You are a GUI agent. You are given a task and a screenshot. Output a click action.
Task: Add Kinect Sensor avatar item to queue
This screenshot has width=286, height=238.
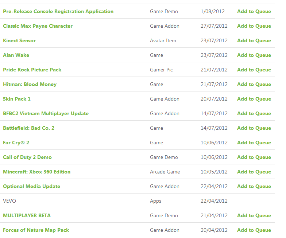point(254,41)
